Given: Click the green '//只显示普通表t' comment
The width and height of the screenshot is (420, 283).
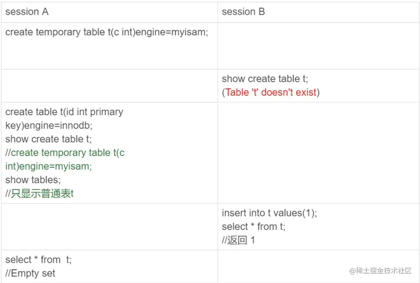Looking at the screenshot, I should coord(39,194).
